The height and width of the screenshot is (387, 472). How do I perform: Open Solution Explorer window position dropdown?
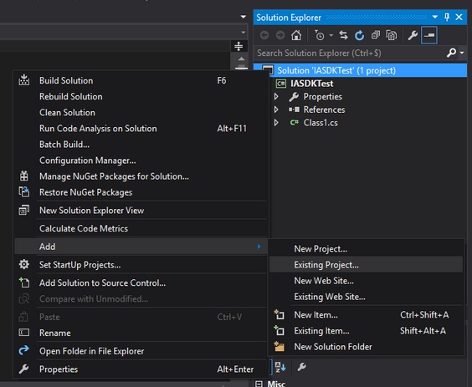(x=434, y=18)
